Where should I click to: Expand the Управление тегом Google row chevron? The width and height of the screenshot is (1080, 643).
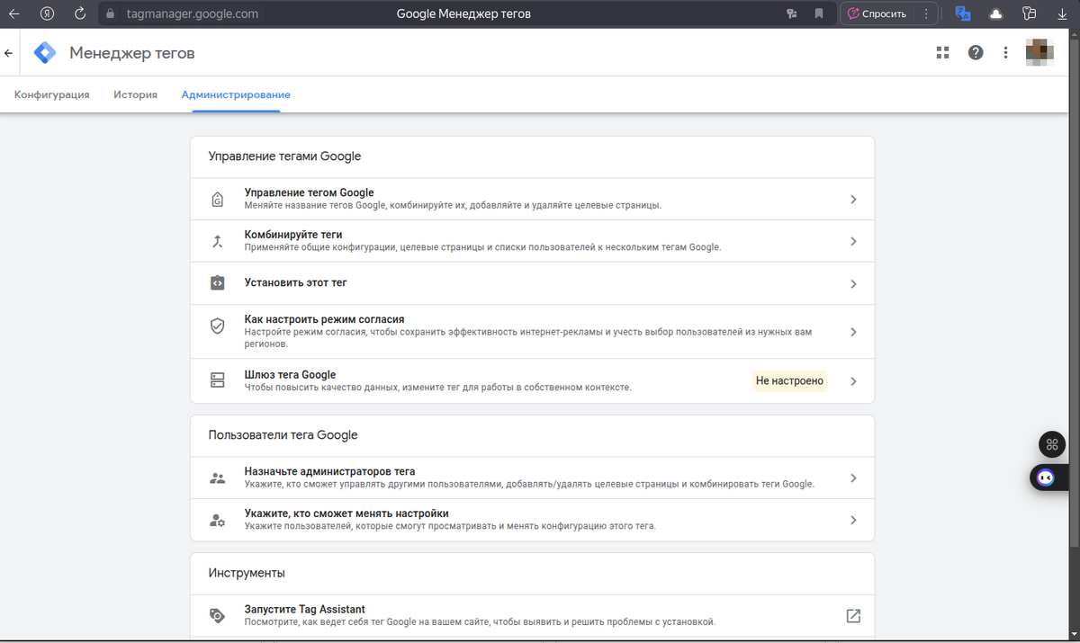coord(853,200)
